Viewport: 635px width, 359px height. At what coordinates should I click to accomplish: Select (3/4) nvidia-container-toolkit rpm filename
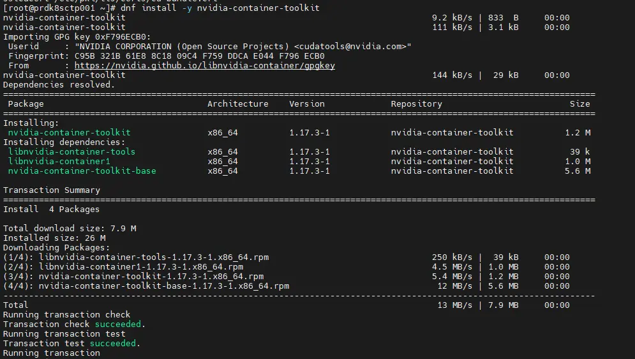pyautogui.click(x=151, y=277)
